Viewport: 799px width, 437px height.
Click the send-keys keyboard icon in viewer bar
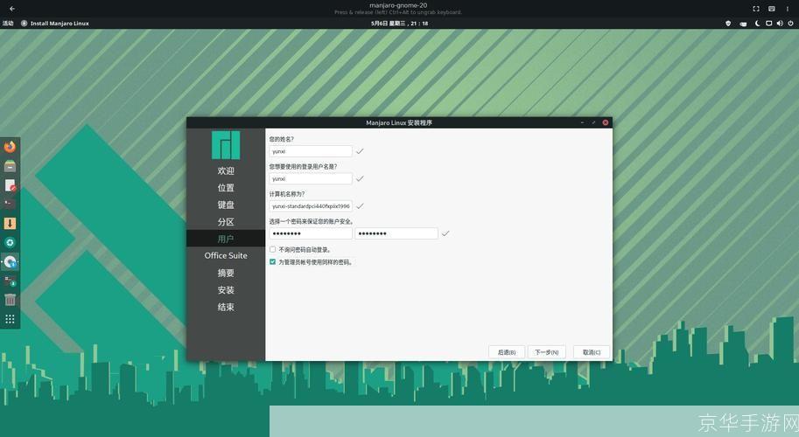coord(772,9)
